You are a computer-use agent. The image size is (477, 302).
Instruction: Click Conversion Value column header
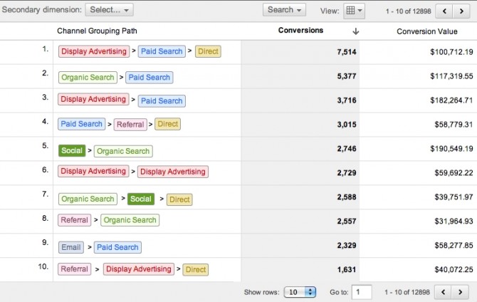click(x=428, y=31)
